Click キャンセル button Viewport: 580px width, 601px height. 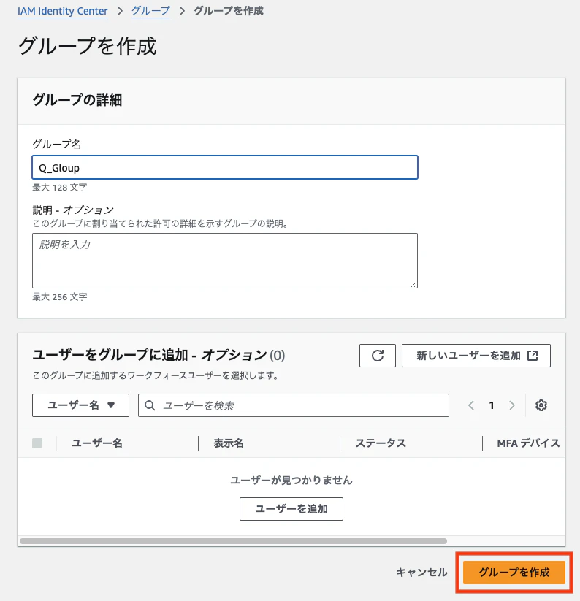pyautogui.click(x=421, y=573)
